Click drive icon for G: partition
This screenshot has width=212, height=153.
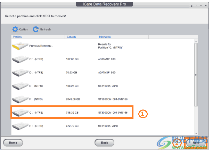coord(20,113)
